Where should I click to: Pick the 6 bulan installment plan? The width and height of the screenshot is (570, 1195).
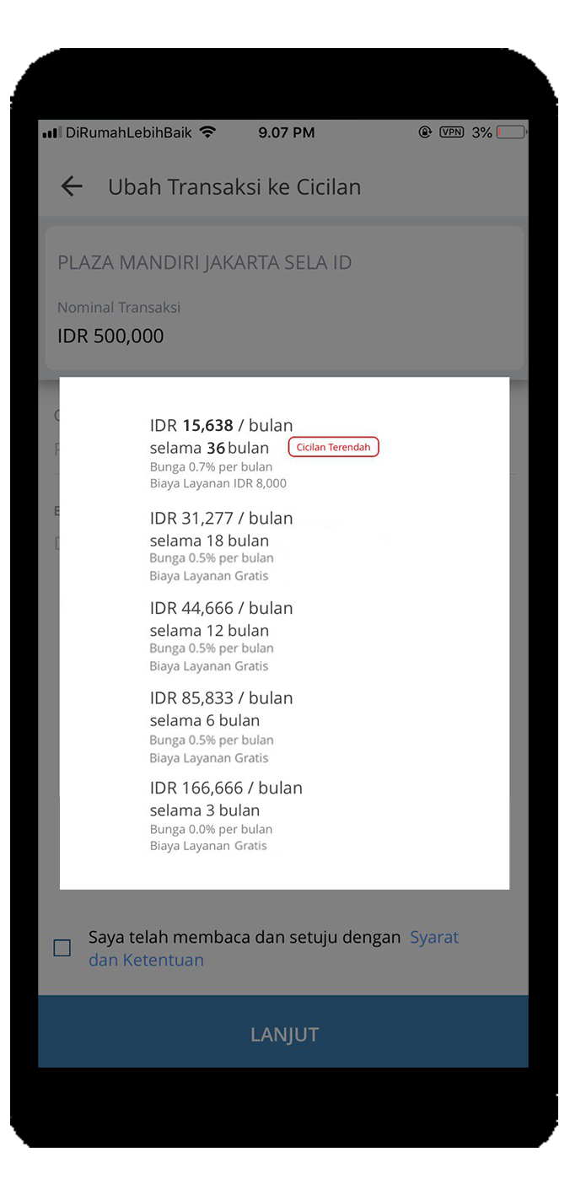pos(221,726)
